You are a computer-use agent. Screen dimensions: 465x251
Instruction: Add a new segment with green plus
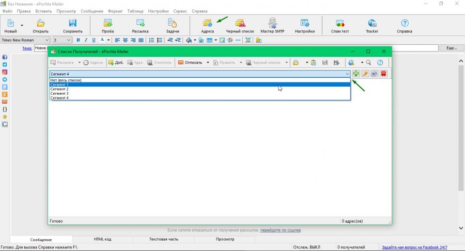click(356, 74)
